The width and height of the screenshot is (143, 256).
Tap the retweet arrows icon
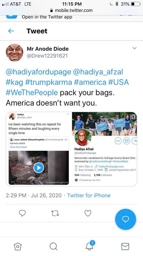[x=55, y=213]
